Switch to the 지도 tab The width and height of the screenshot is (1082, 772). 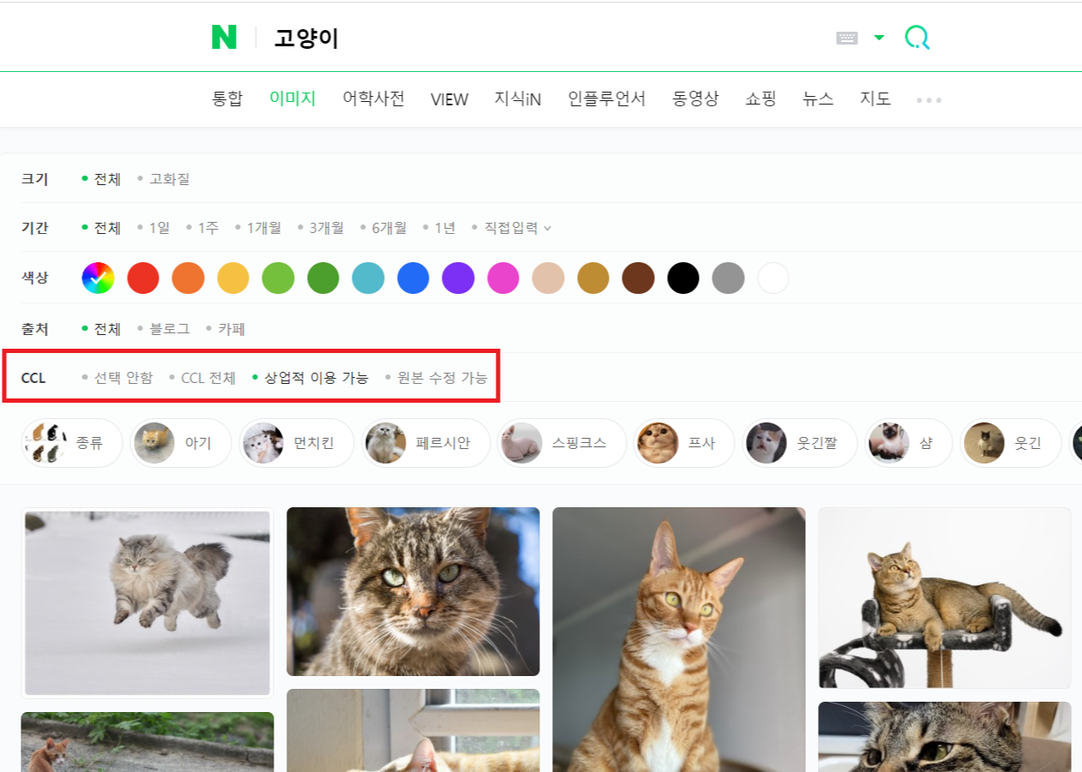[875, 99]
